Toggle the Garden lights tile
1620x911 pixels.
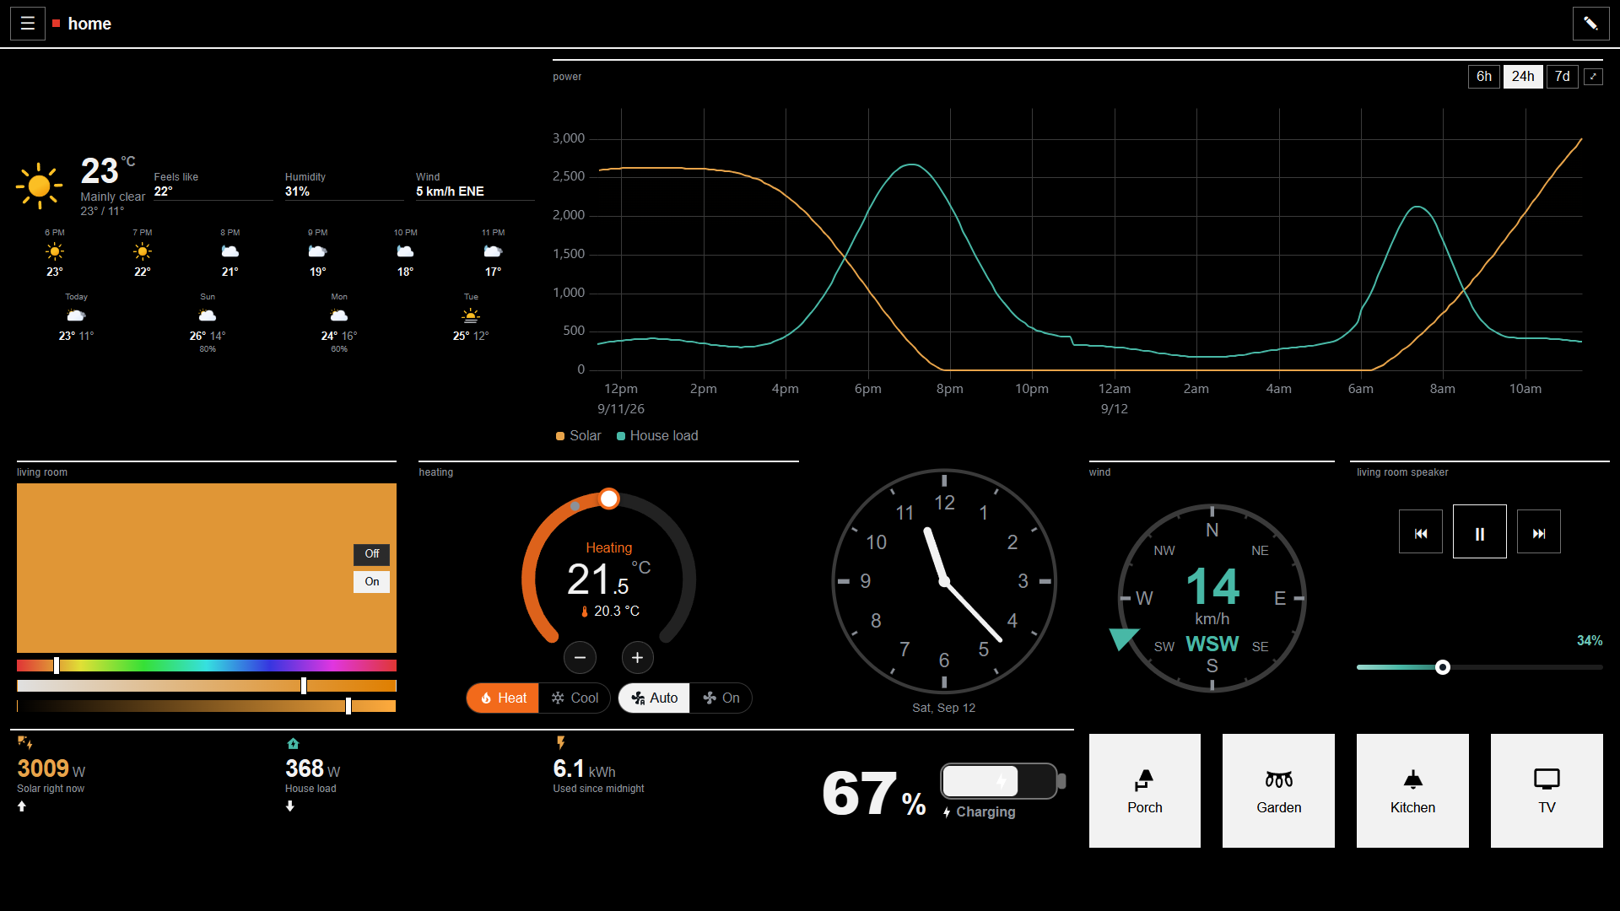[x=1279, y=790]
